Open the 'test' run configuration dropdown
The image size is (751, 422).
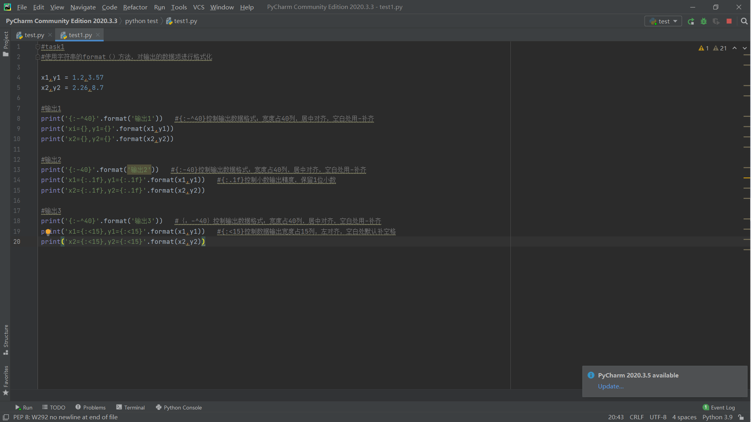(663, 21)
